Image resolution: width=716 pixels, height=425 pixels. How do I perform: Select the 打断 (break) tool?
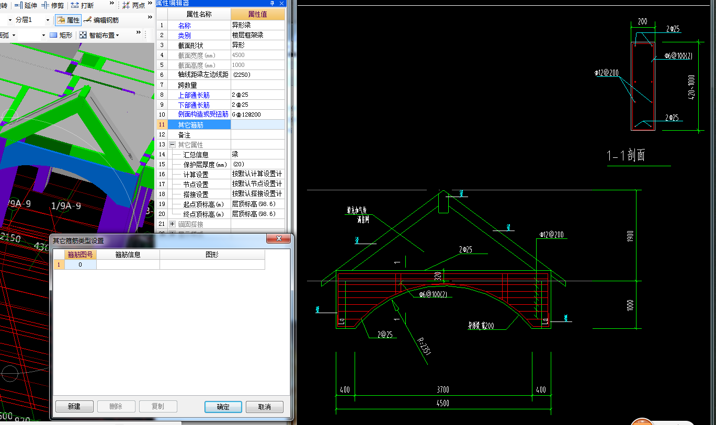pyautogui.click(x=83, y=5)
